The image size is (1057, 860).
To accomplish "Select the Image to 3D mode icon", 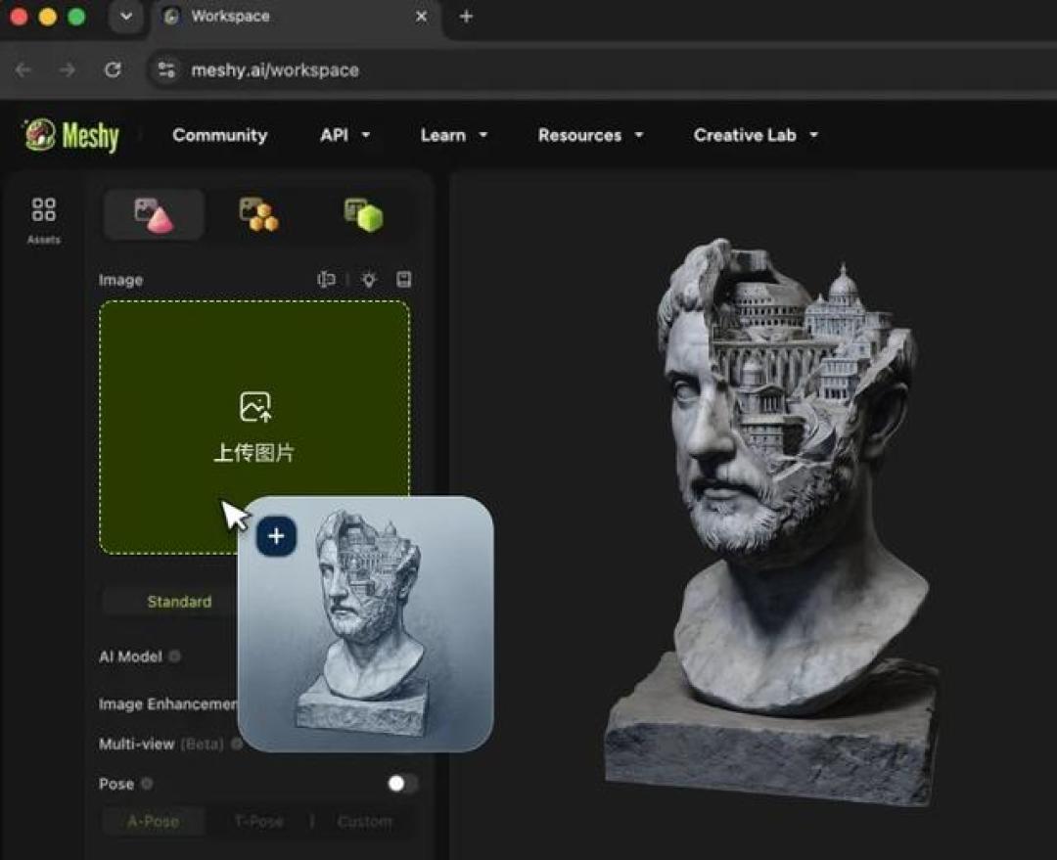I will (155, 215).
